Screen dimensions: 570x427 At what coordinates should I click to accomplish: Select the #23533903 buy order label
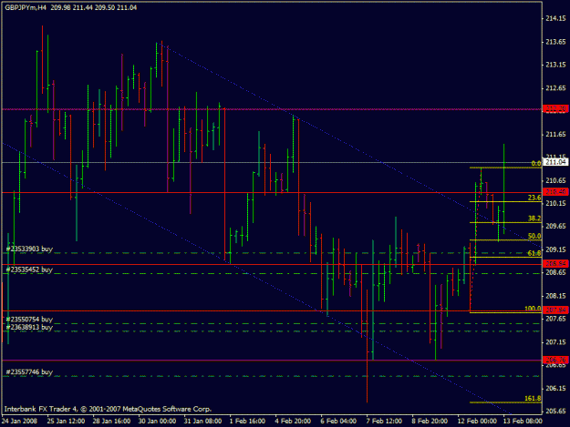click(x=29, y=249)
